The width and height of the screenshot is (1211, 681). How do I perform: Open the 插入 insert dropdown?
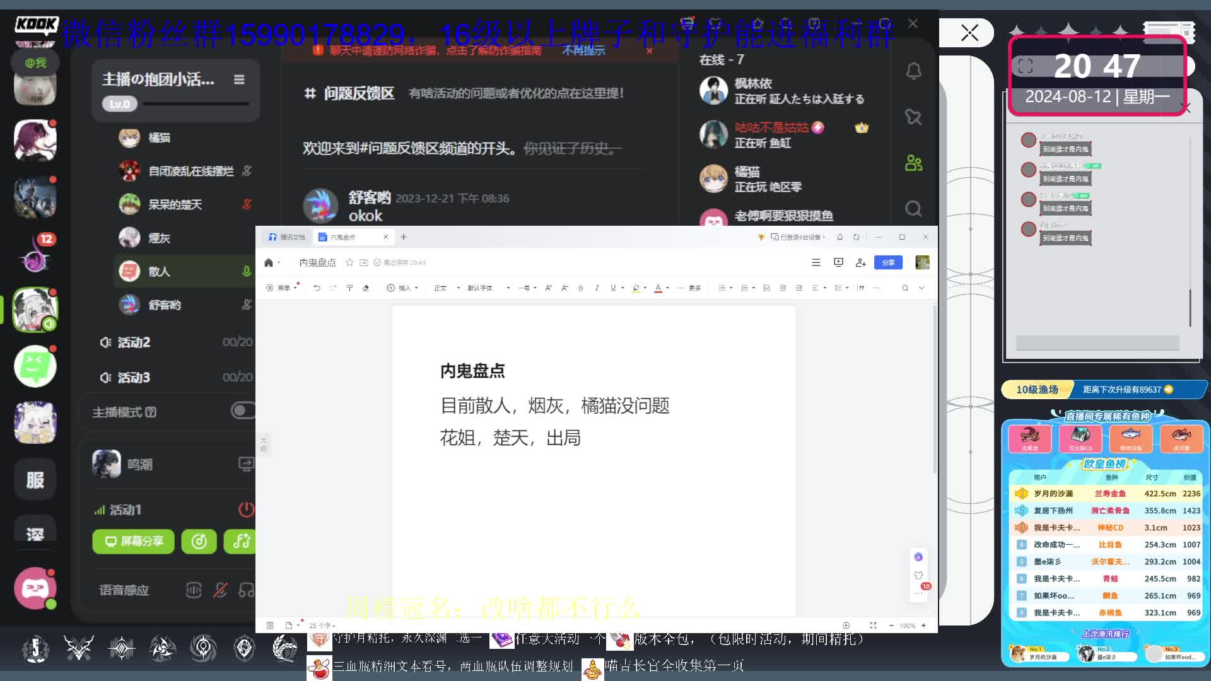403,288
